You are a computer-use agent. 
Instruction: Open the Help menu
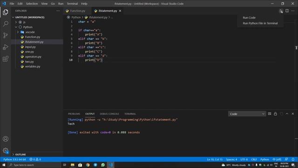pos(84,4)
